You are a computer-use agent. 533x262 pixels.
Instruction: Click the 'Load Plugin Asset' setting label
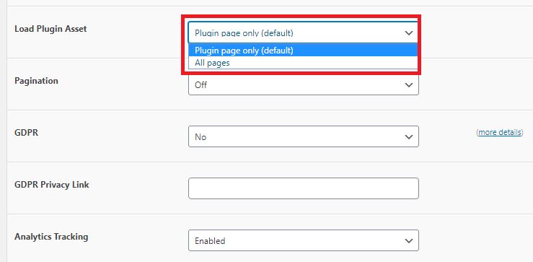click(x=50, y=29)
